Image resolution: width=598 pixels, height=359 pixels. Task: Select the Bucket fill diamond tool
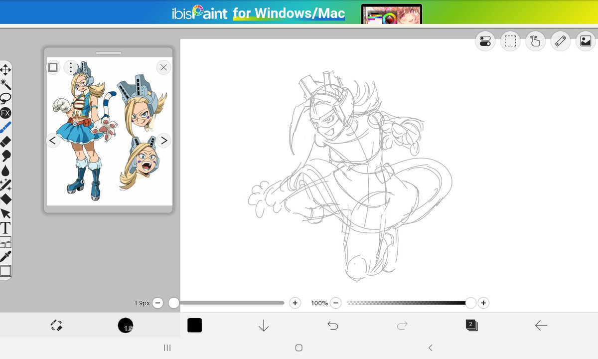pos(5,199)
